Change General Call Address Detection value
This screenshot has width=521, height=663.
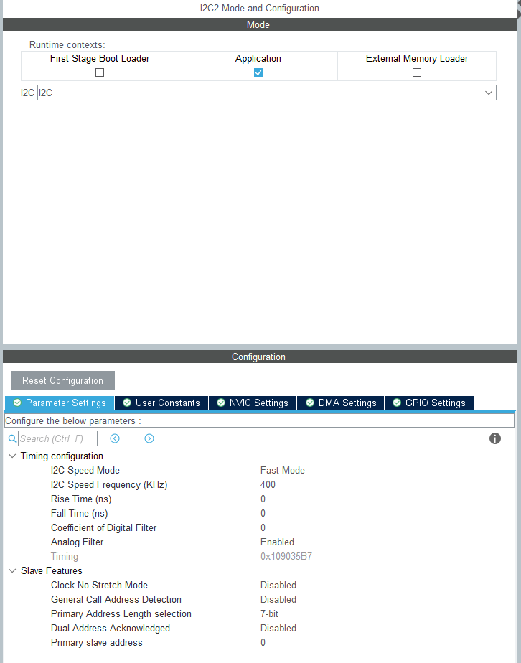click(x=278, y=600)
